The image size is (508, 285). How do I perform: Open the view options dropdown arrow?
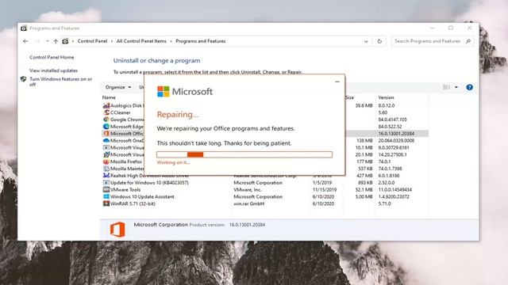point(456,87)
